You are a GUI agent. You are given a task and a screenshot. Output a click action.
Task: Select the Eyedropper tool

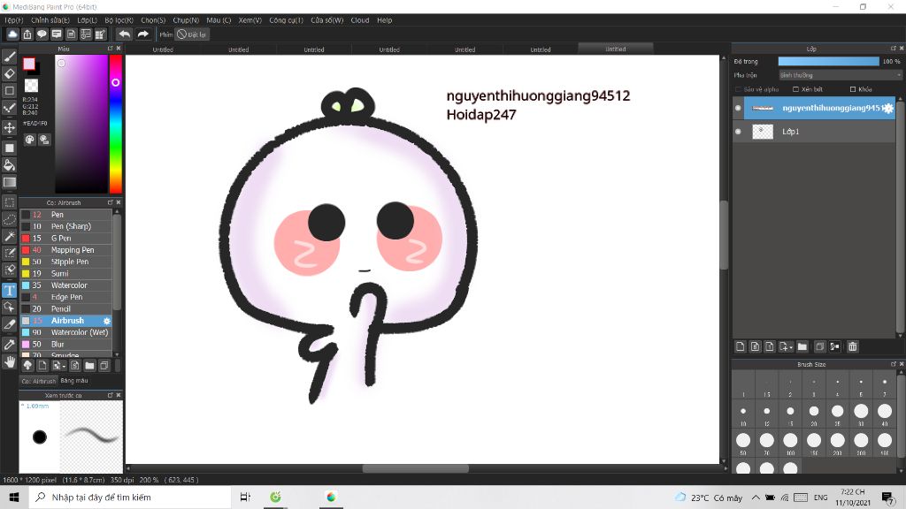click(10, 345)
